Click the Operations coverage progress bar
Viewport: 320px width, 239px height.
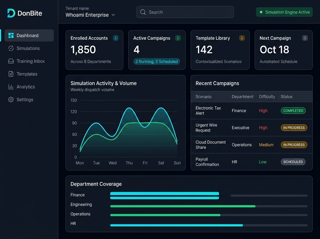209,215
